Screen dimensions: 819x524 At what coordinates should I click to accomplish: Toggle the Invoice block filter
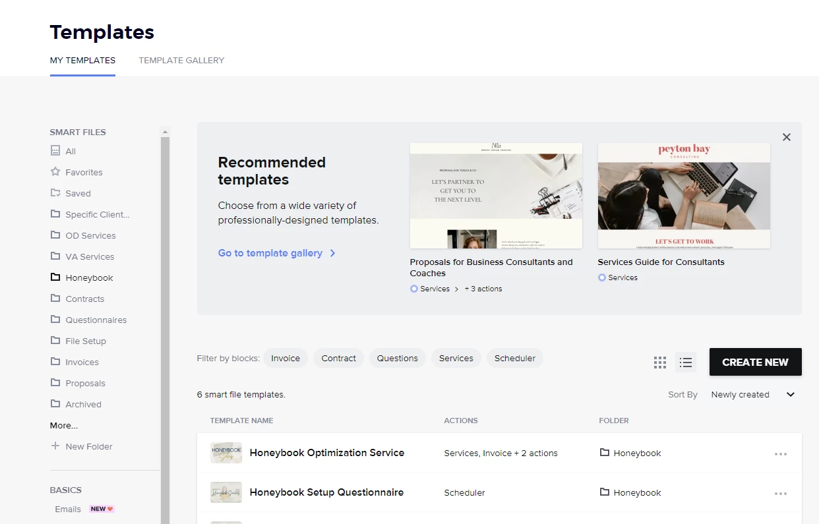tap(286, 359)
